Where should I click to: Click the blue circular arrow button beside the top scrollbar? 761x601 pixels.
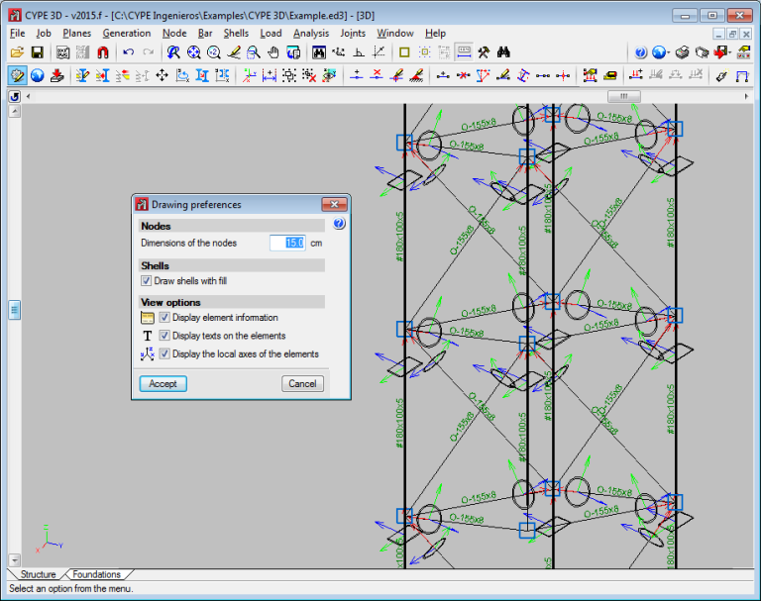(15, 96)
